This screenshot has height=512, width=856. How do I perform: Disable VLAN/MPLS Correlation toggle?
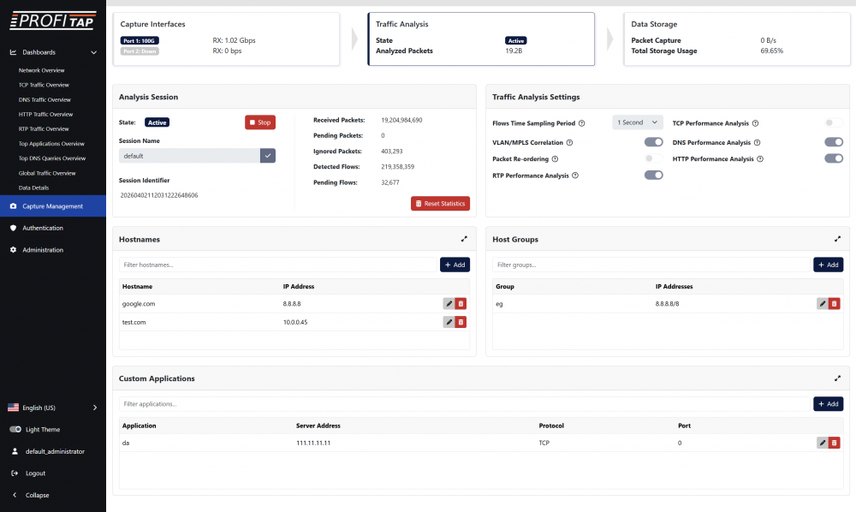[x=654, y=142]
